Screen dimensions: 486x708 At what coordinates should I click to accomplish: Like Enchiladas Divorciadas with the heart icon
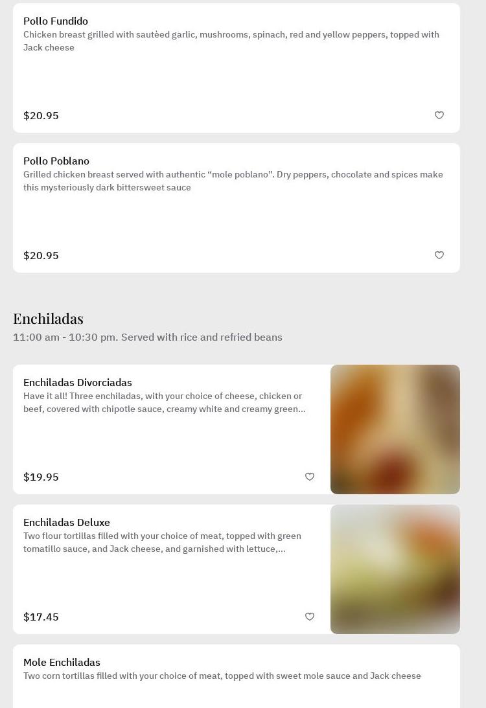tap(310, 477)
